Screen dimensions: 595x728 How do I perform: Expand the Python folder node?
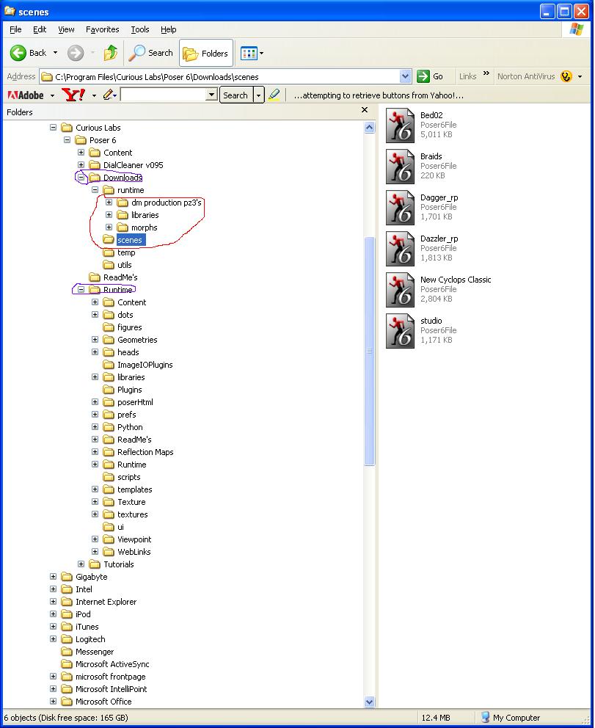[x=95, y=427]
